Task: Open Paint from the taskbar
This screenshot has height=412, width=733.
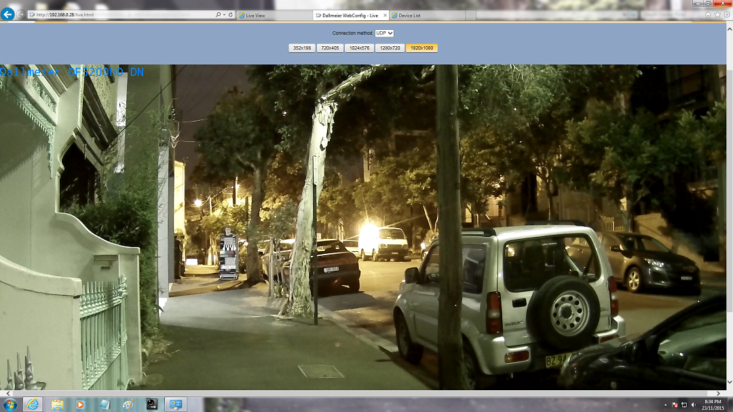Action: coord(128,405)
